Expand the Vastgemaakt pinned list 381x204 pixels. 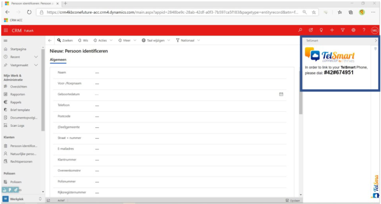[x=36, y=65]
